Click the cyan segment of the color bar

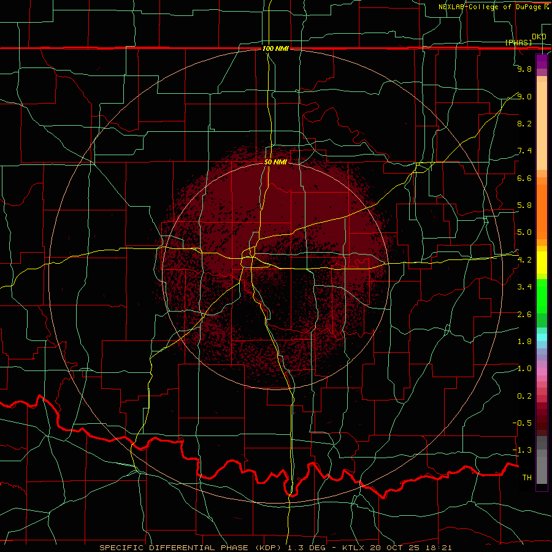(x=542, y=337)
